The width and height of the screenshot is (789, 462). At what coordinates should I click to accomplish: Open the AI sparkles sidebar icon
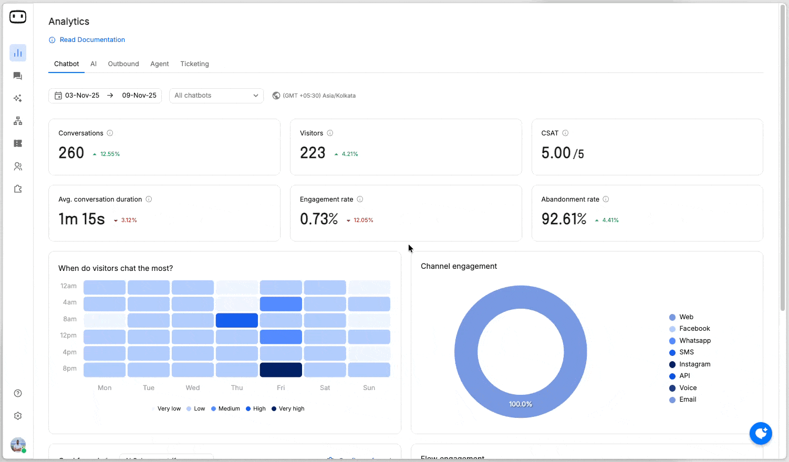click(x=18, y=99)
